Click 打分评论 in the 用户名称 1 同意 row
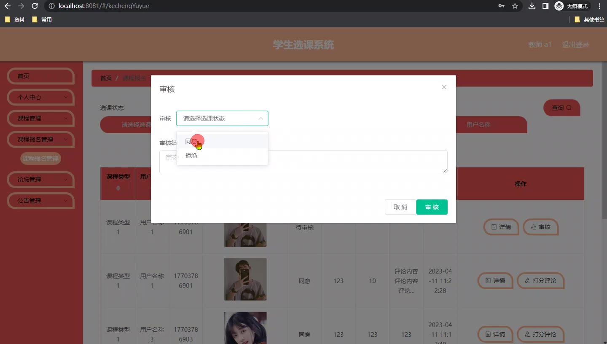Image resolution: width=607 pixels, height=344 pixels. [540, 280]
